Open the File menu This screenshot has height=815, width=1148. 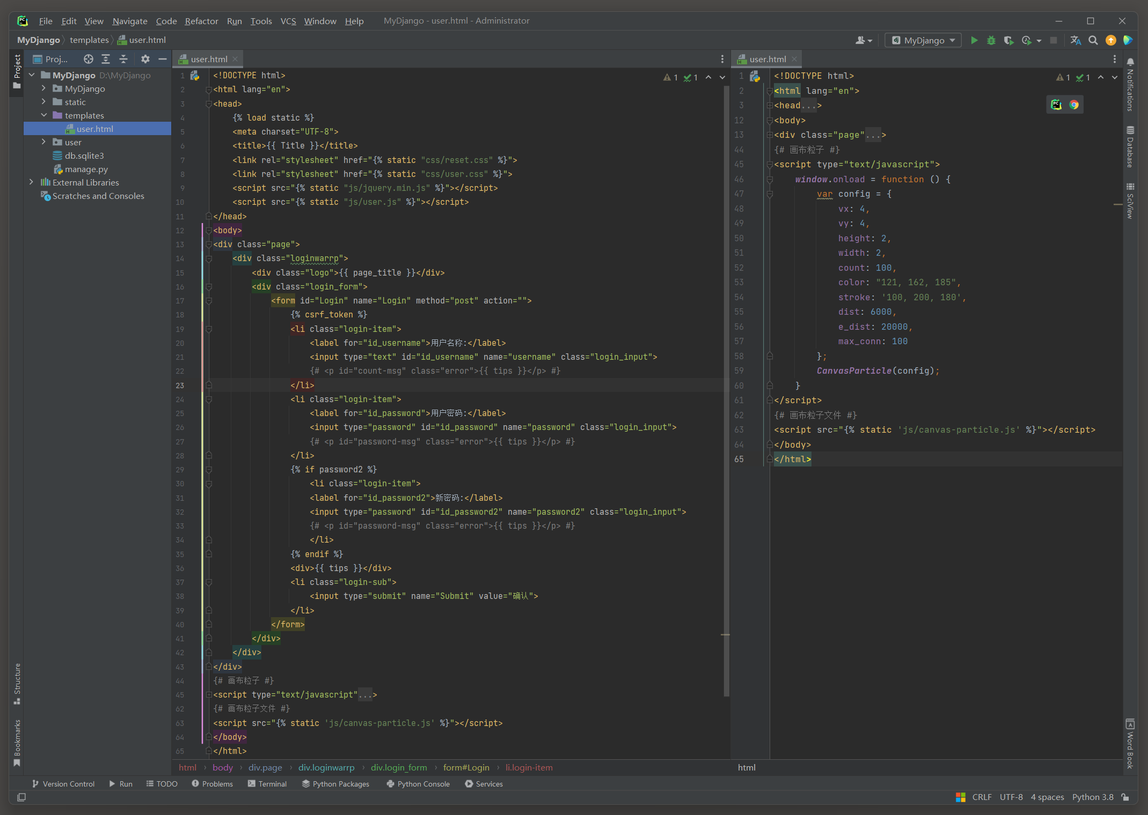[46, 21]
